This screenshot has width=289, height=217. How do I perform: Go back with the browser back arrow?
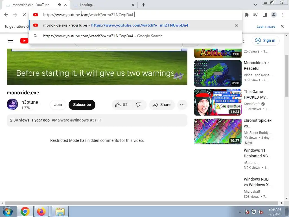[x=6, y=15]
